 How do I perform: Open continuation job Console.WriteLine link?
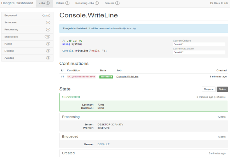point(127,77)
